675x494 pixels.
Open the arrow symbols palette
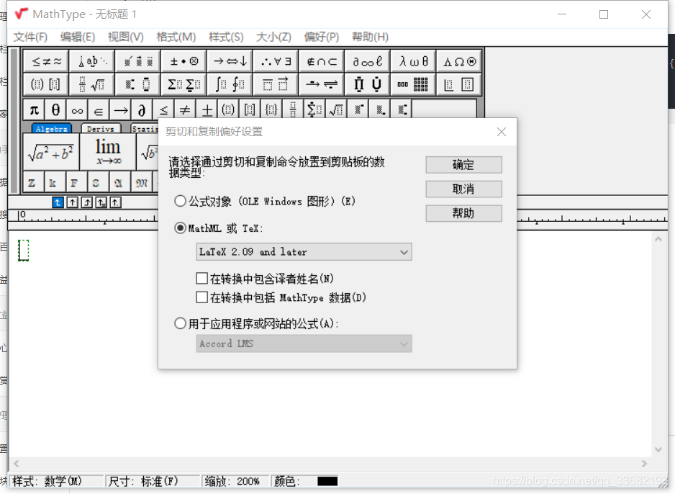[230, 62]
